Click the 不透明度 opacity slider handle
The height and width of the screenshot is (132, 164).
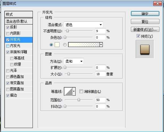(67, 31)
